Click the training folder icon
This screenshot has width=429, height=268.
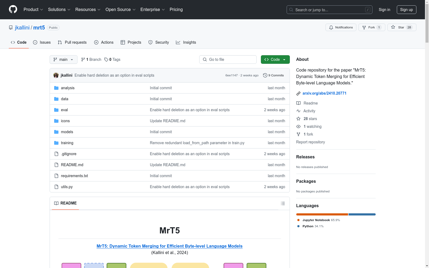click(56, 143)
